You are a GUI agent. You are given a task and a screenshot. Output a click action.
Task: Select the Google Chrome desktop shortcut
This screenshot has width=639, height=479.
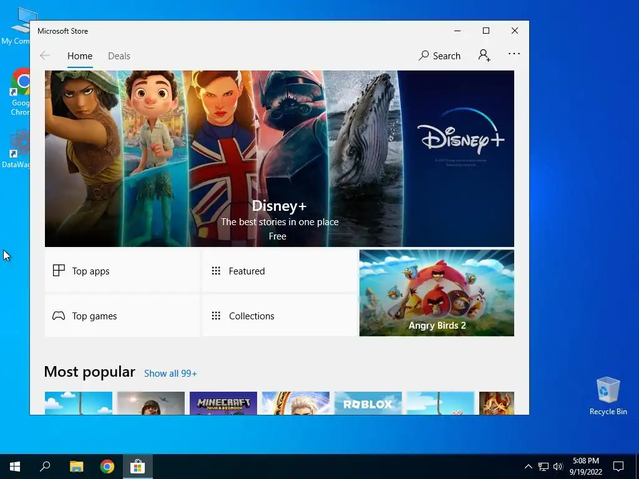coord(19,92)
